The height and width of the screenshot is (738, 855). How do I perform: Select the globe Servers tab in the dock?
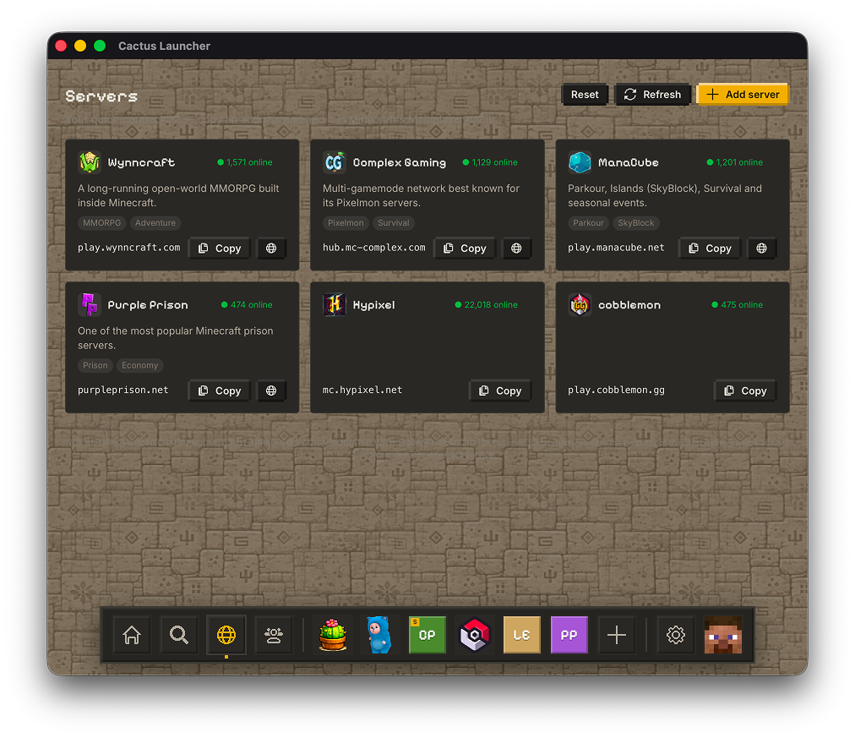click(226, 634)
